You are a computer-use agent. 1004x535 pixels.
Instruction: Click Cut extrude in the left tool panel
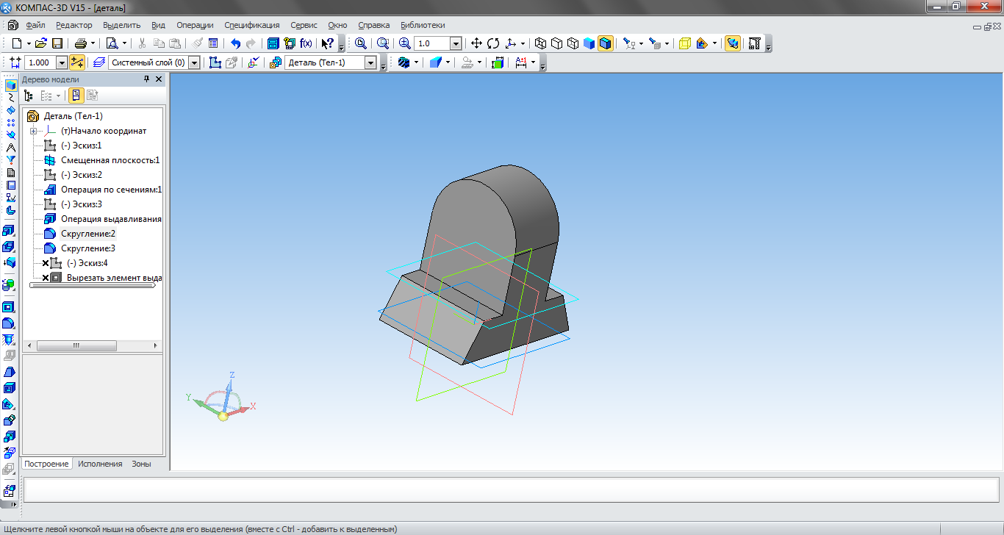[10, 245]
